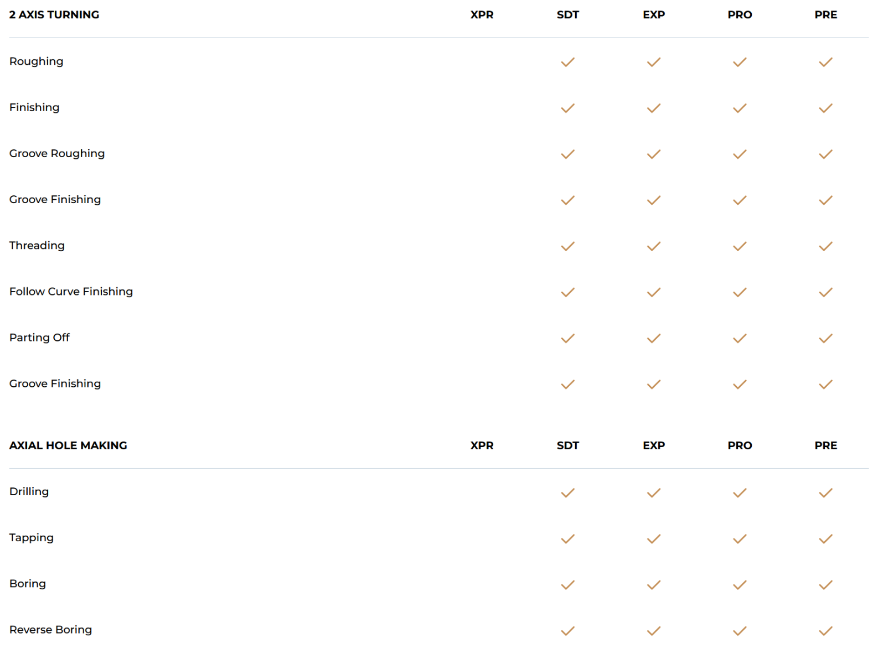873x664 pixels.
Task: Select the Parting Off row label
Action: [x=39, y=338]
